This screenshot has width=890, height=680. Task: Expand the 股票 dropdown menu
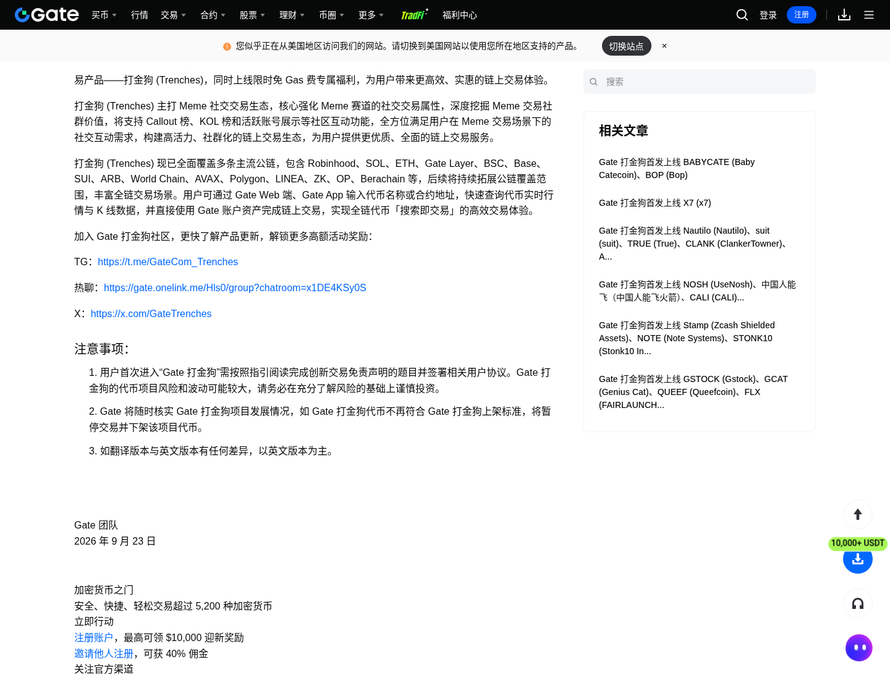[x=252, y=15]
